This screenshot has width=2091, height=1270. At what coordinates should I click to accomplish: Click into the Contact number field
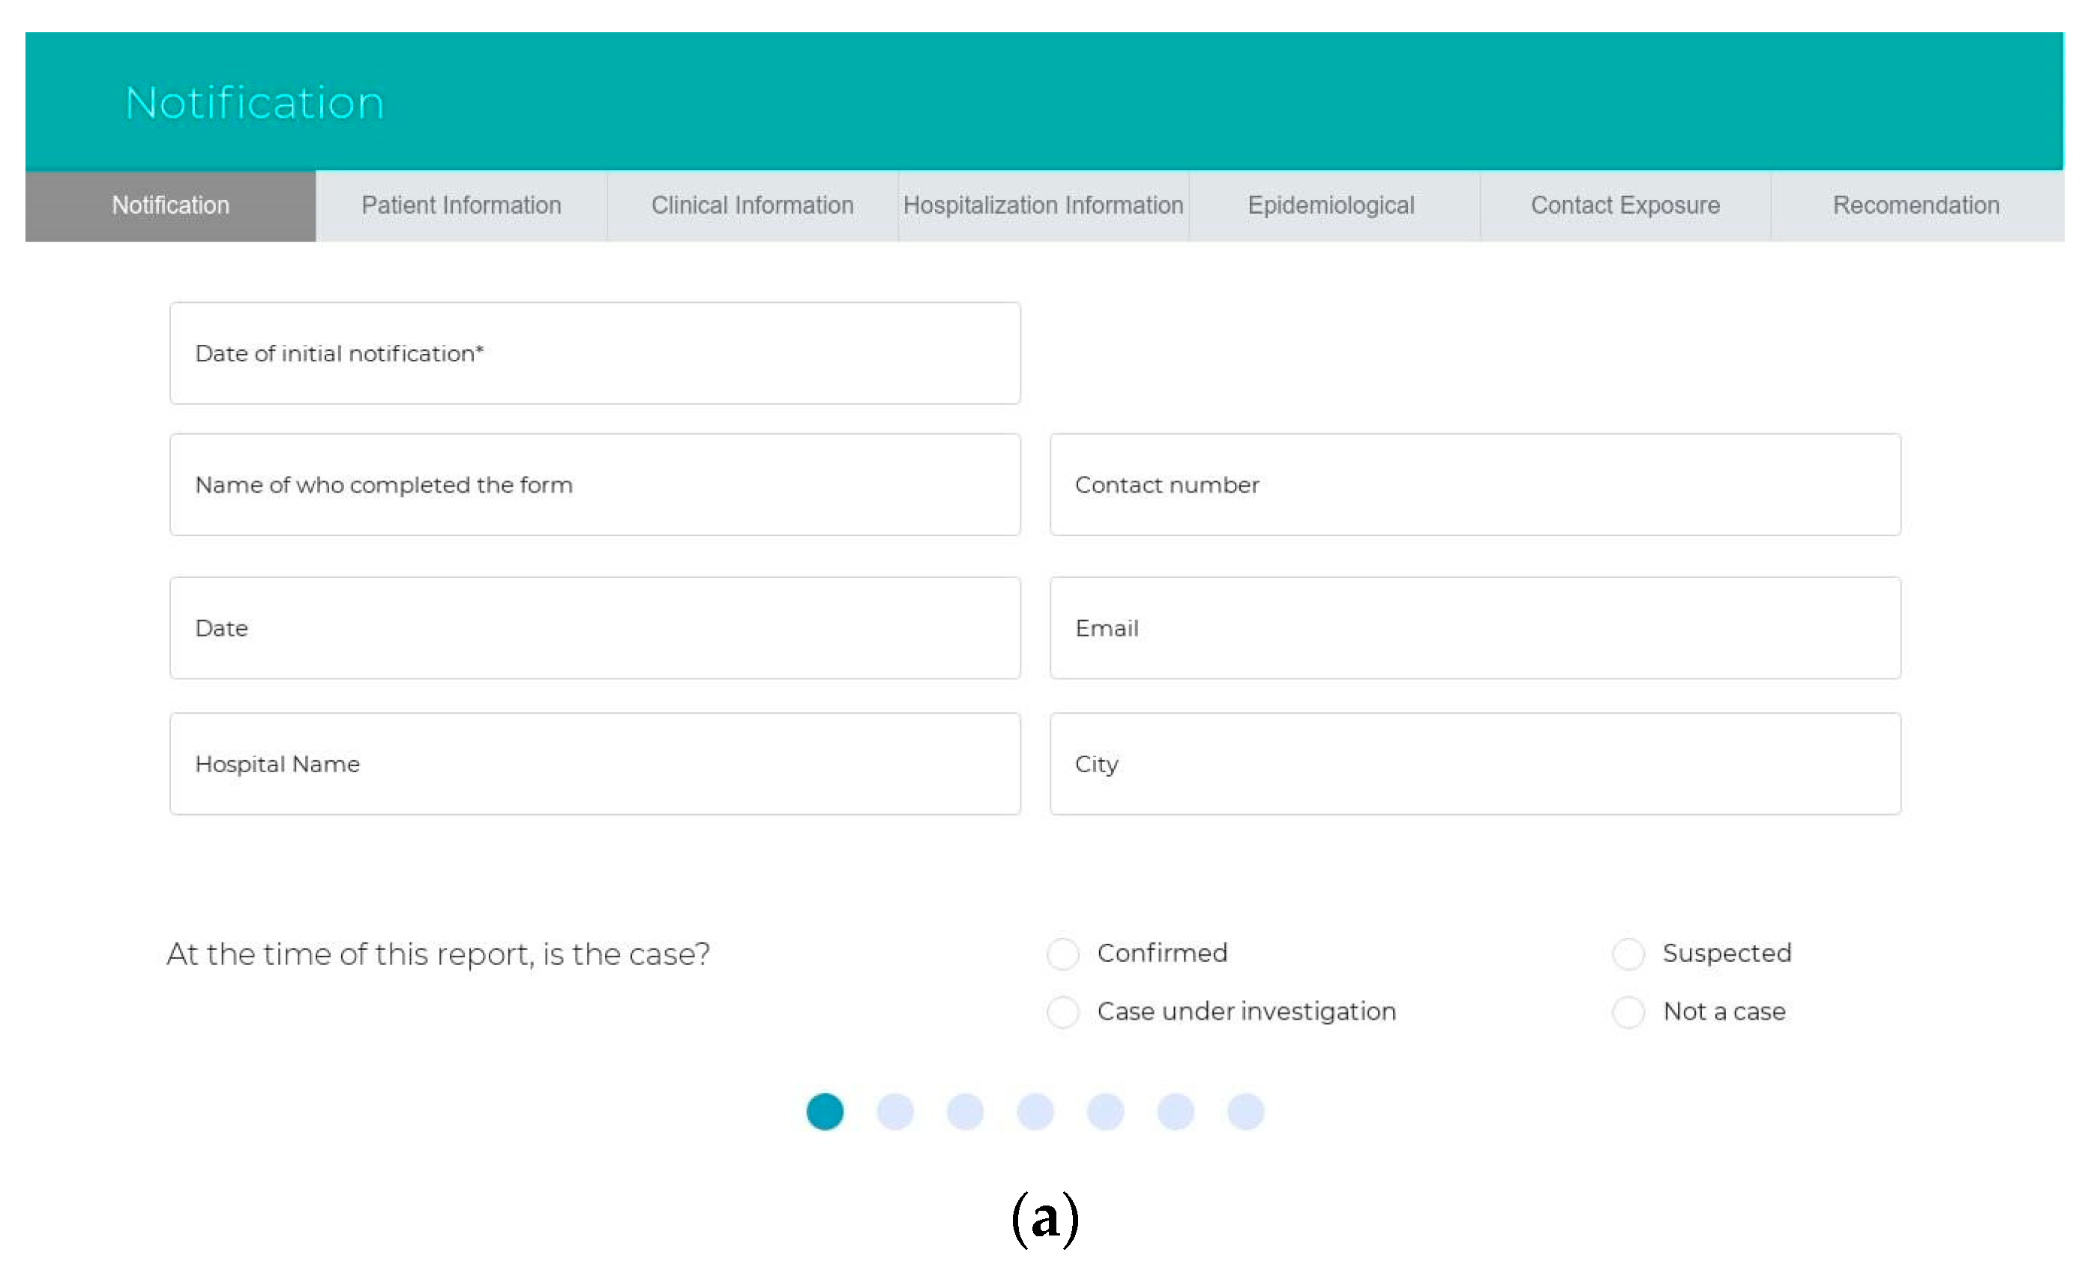coord(1474,484)
